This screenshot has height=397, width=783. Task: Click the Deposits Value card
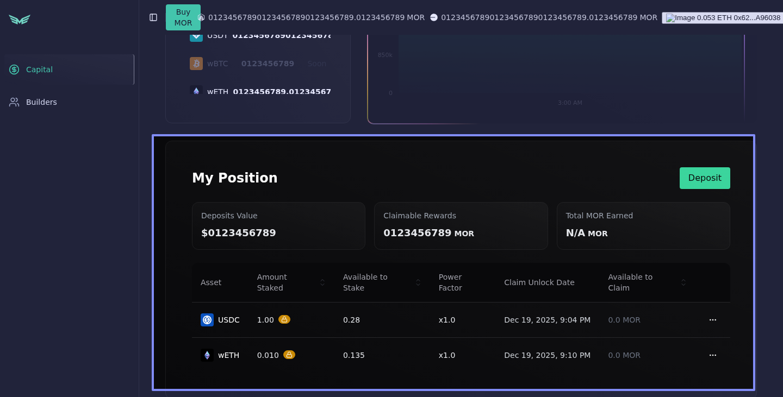click(278, 226)
